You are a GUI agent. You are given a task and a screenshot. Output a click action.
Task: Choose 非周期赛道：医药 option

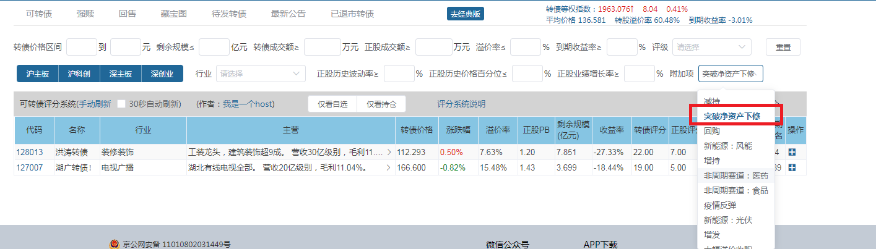[x=735, y=175]
